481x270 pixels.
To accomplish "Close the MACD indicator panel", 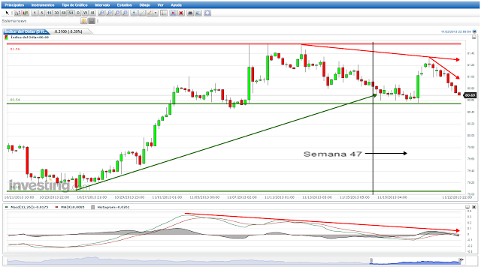I will (474, 207).
